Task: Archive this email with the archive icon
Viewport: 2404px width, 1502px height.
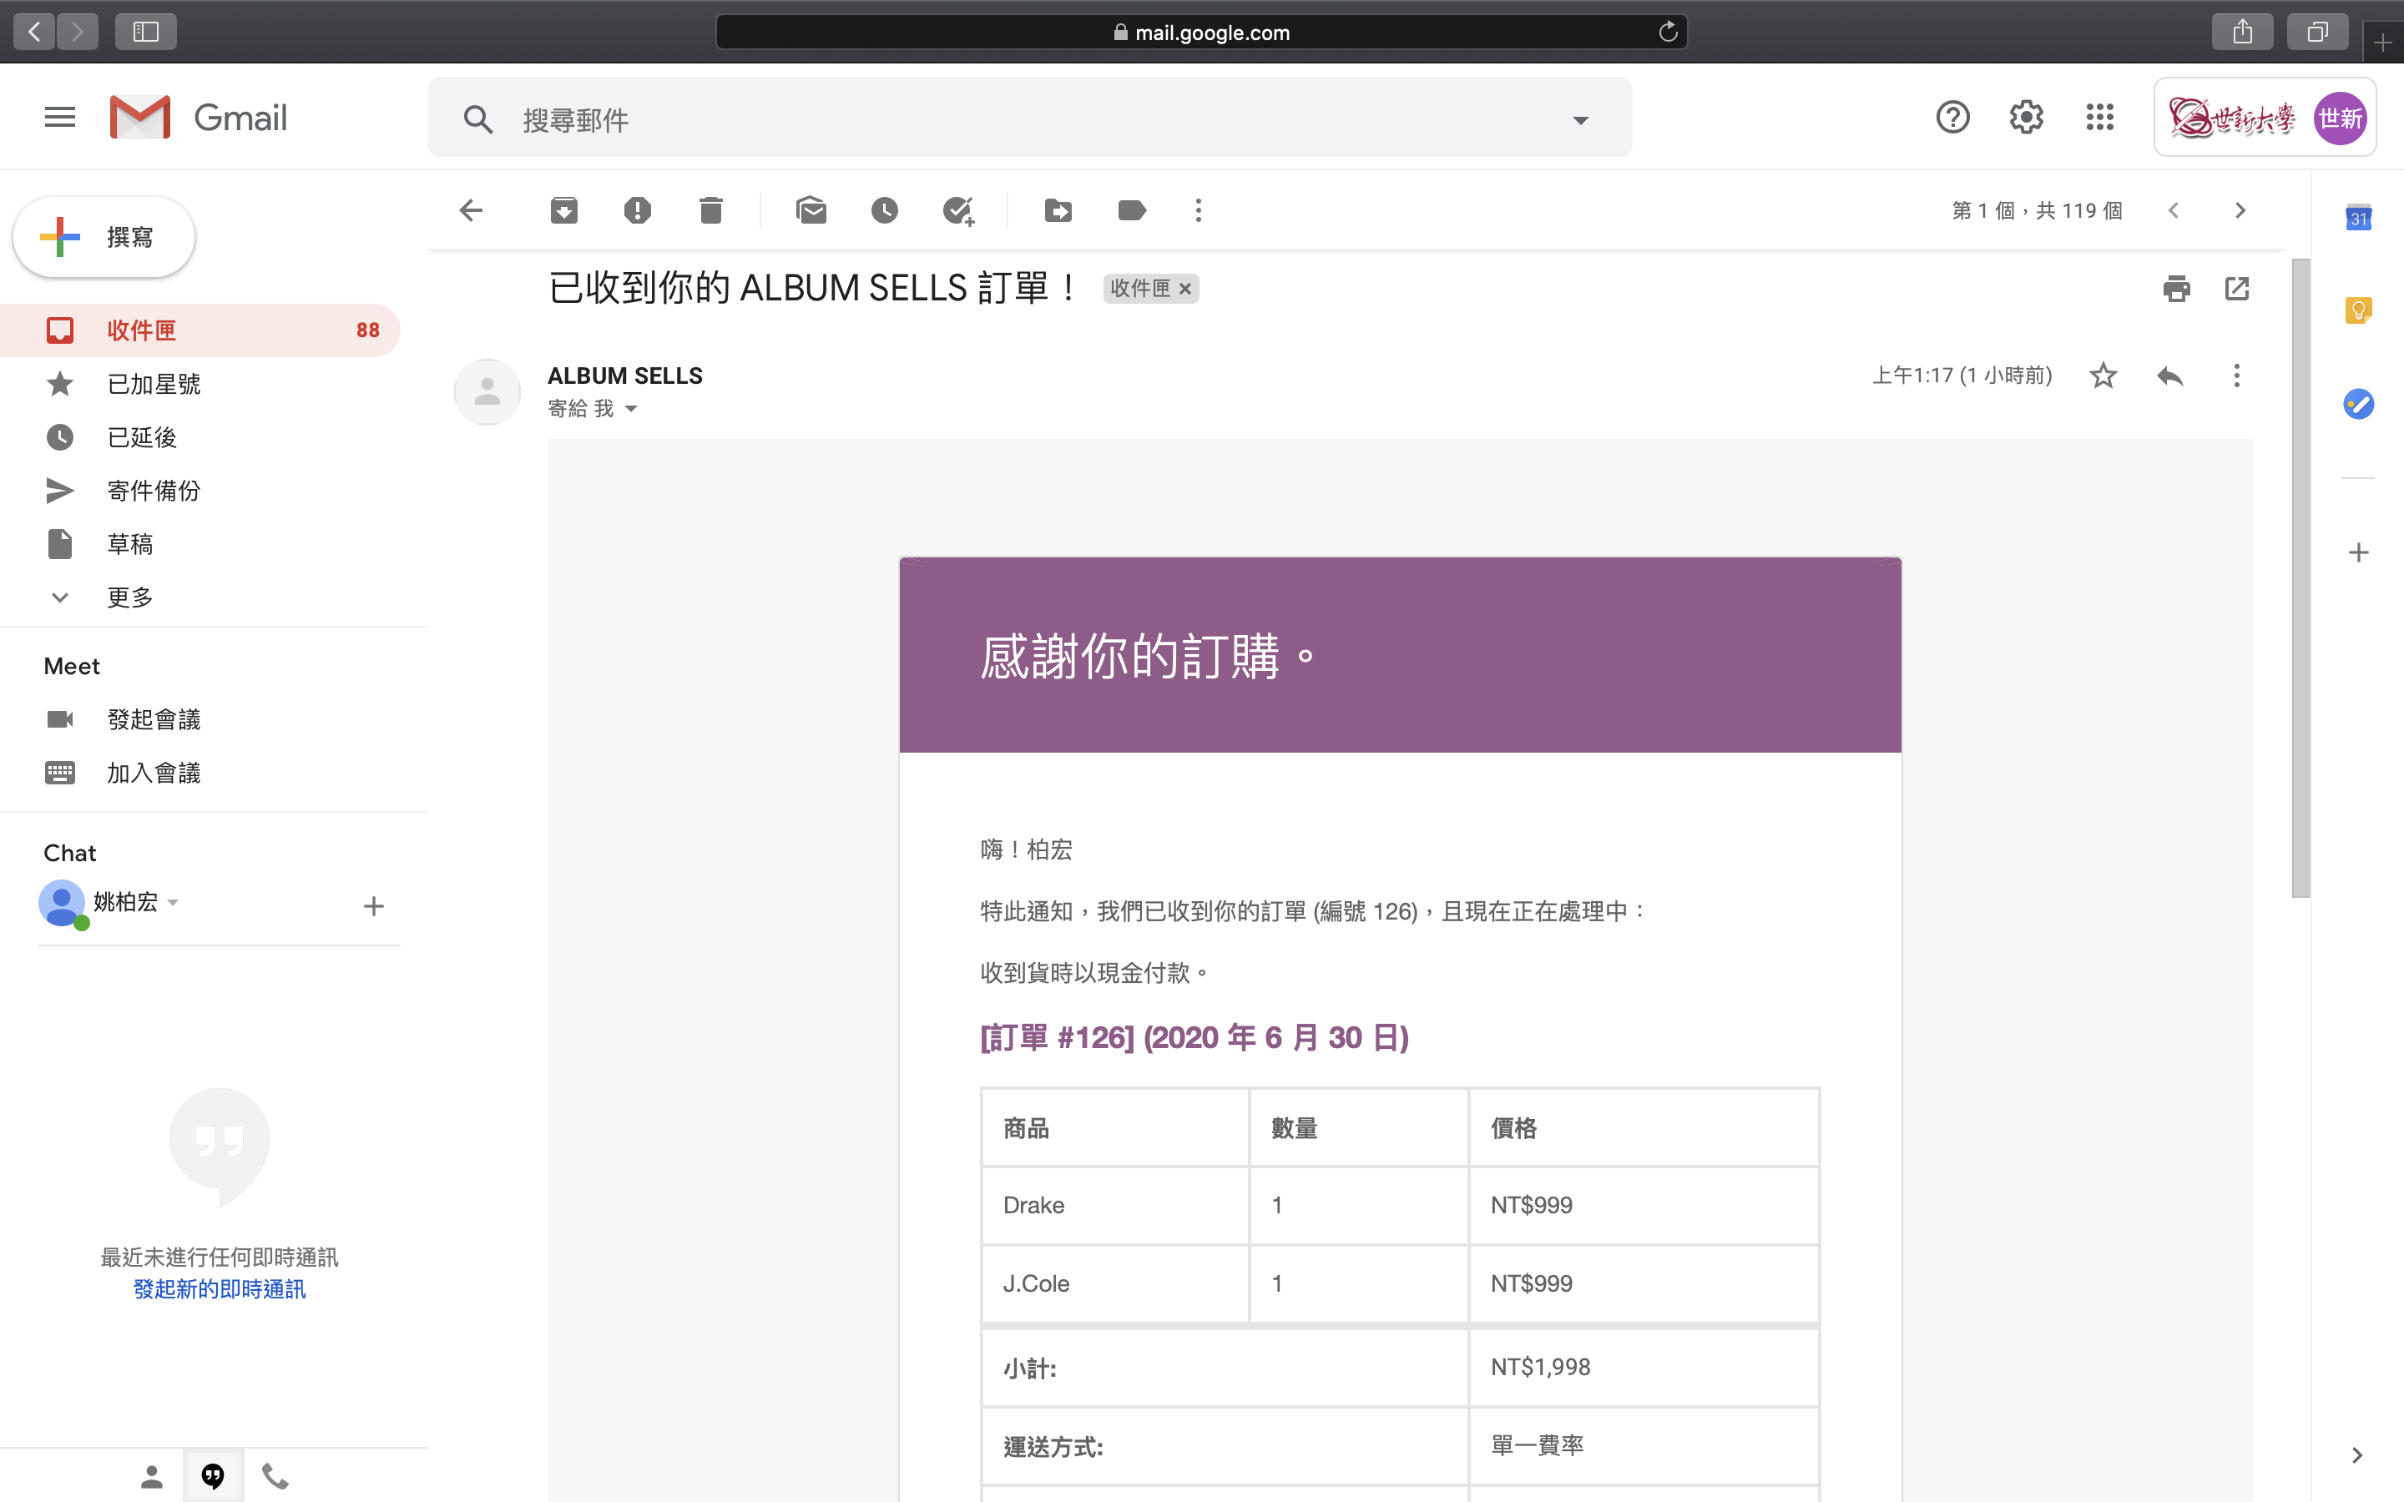Action: click(563, 210)
